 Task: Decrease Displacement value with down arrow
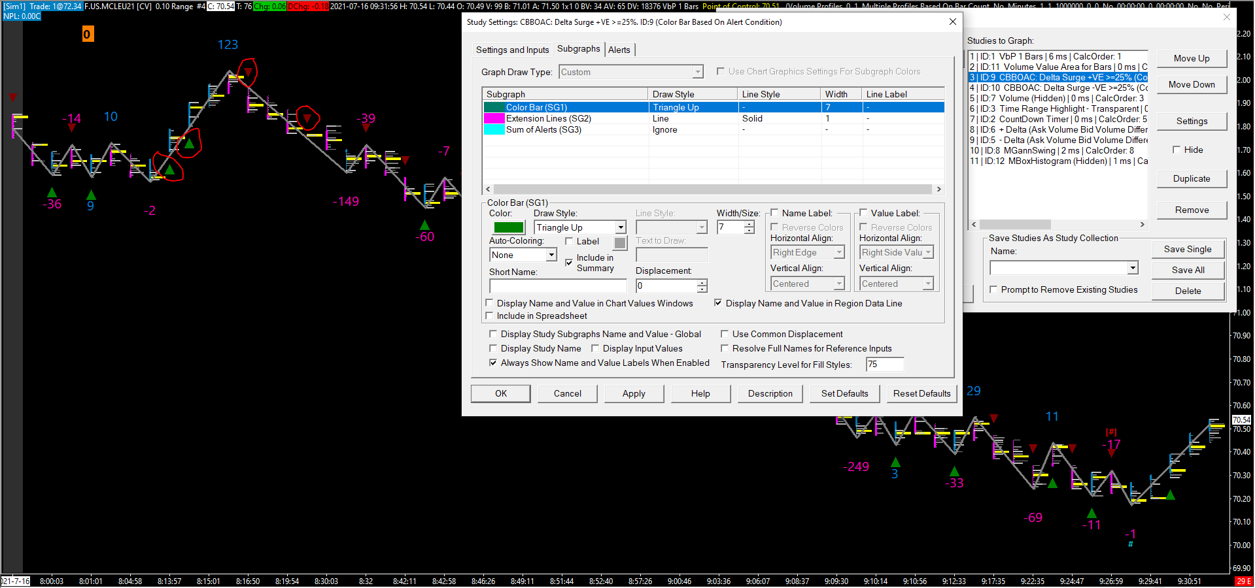[702, 289]
